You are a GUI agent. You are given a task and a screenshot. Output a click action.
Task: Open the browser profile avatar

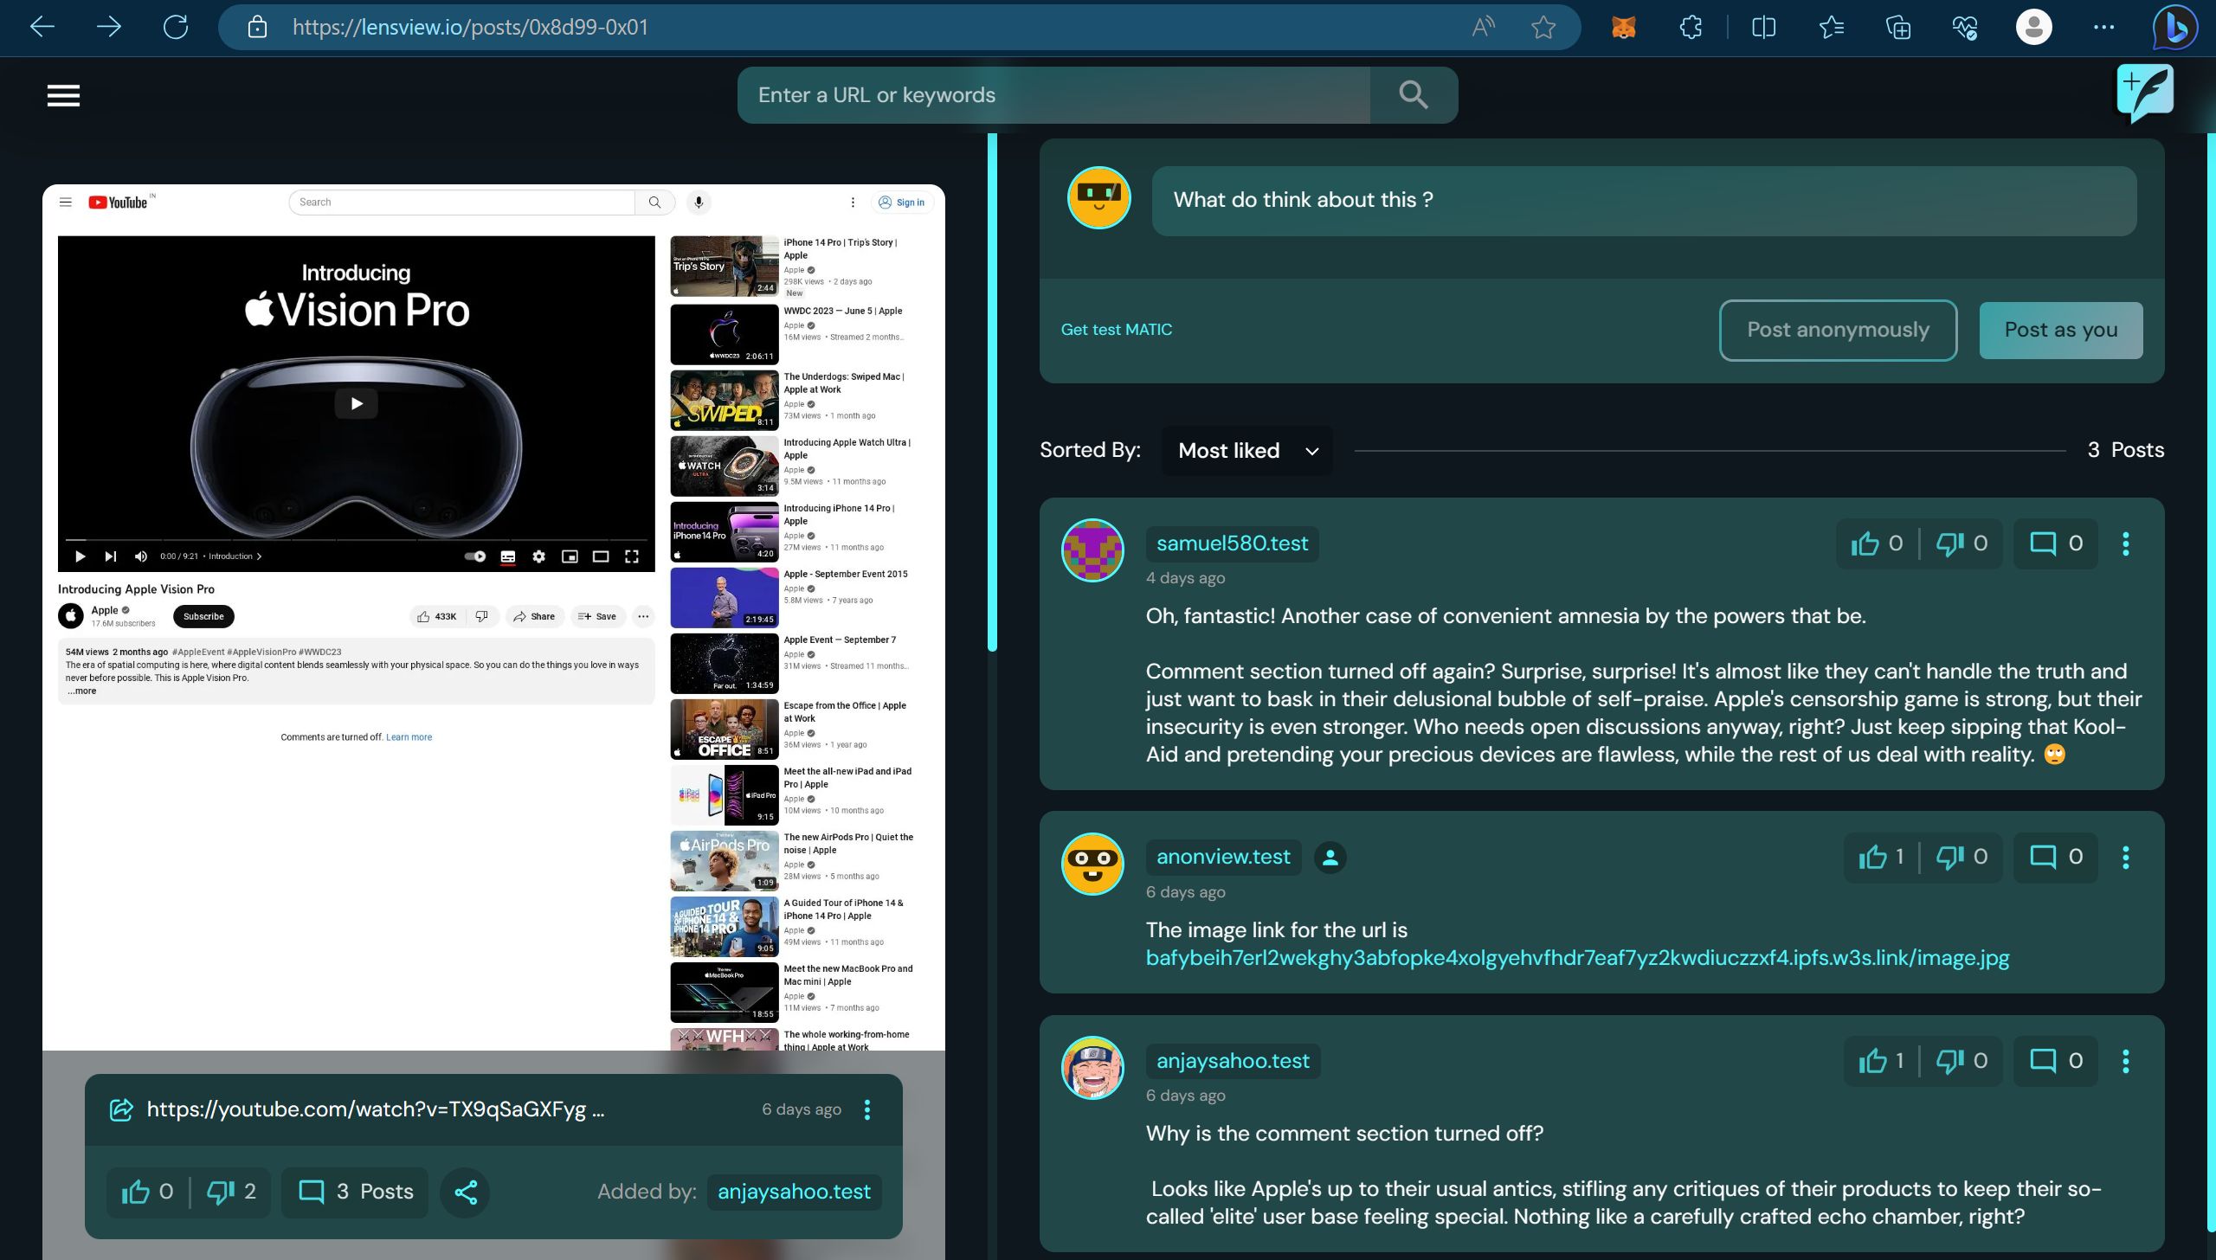(x=2033, y=27)
